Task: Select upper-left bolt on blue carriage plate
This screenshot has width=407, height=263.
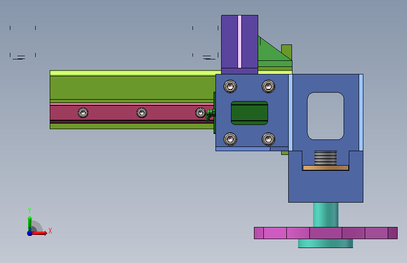Action: pyautogui.click(x=230, y=86)
